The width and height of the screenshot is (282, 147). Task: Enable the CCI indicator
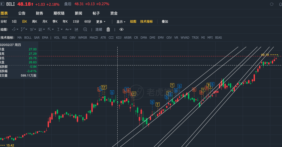click(111, 38)
